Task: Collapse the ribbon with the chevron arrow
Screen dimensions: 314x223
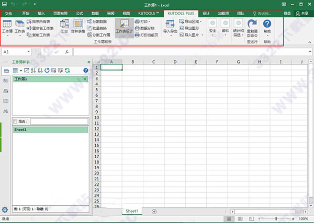Action: click(310, 42)
